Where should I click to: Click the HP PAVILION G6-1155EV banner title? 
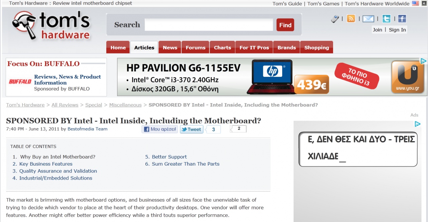183,68
